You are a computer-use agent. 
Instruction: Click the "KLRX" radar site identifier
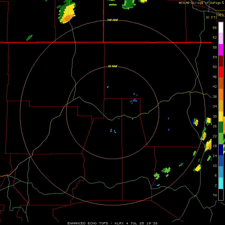tap(120, 223)
